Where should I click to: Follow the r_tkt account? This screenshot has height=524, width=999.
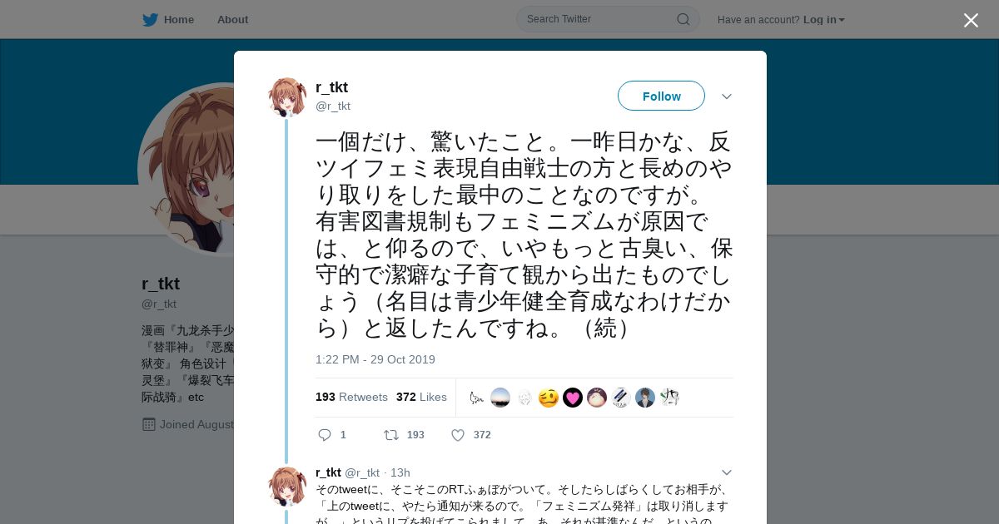(661, 96)
